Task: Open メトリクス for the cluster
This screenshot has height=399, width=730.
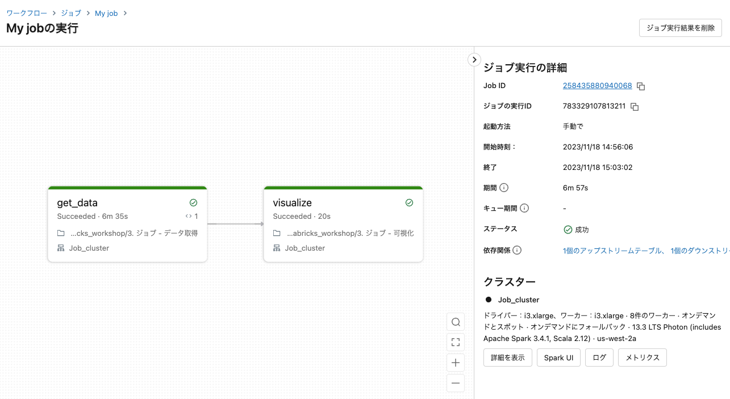Action: (642, 358)
